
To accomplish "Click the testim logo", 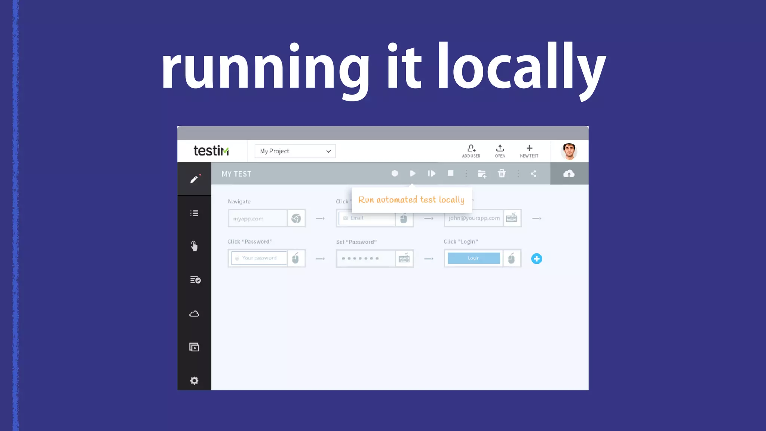I will (x=211, y=151).
